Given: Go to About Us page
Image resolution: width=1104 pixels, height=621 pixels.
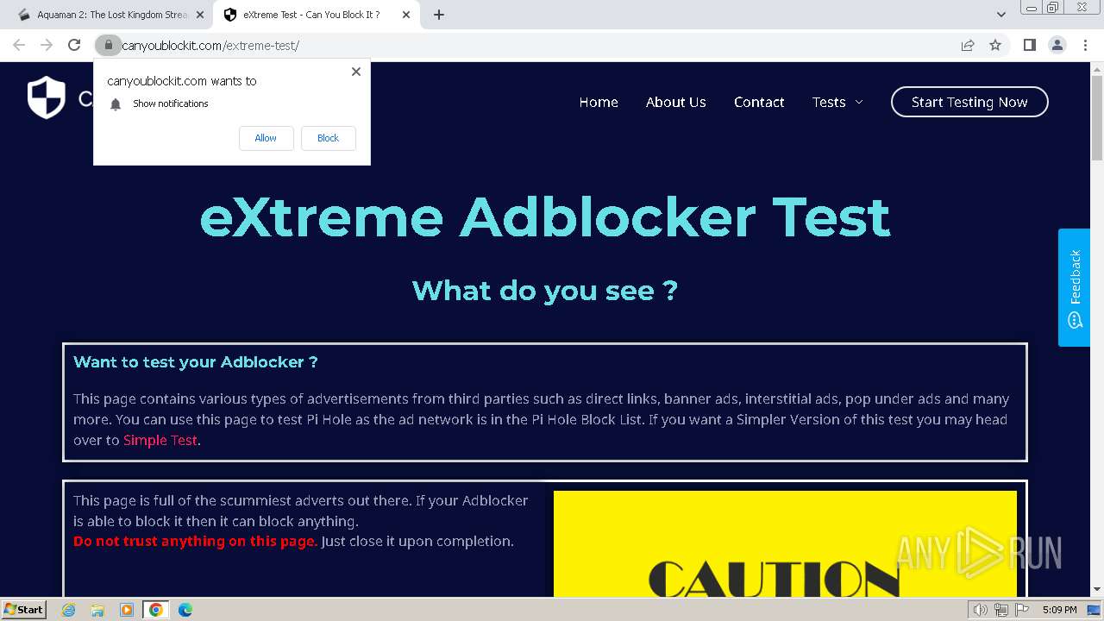Looking at the screenshot, I should pos(676,102).
